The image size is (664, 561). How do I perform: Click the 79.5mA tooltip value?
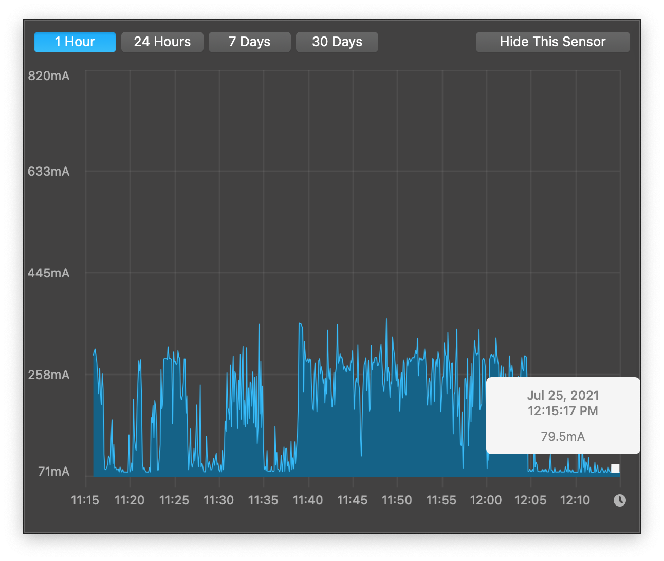563,437
